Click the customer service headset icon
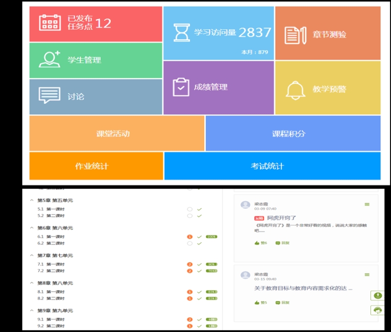391x332 pixels. [377, 310]
